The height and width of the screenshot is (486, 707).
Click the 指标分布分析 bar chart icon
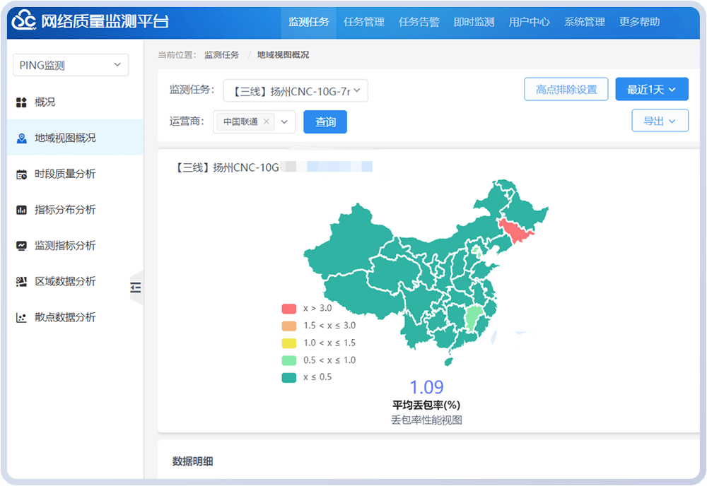coord(21,211)
